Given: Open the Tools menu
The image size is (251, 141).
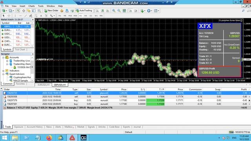Looking at the screenshot, I should click(41, 6).
